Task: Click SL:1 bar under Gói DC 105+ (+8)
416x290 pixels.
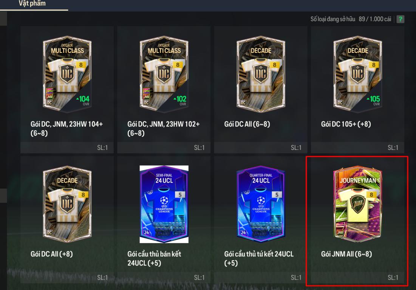Action: click(x=357, y=148)
